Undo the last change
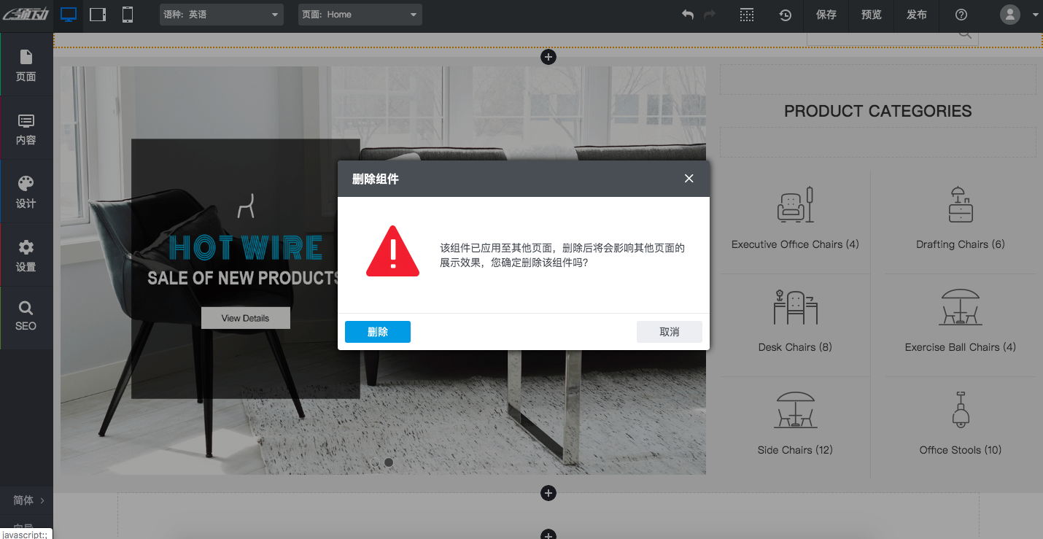The height and width of the screenshot is (539, 1043). [686, 15]
